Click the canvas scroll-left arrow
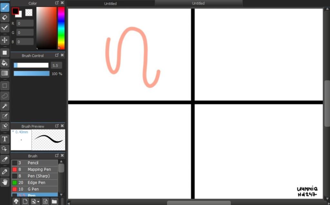 click(x=69, y=203)
